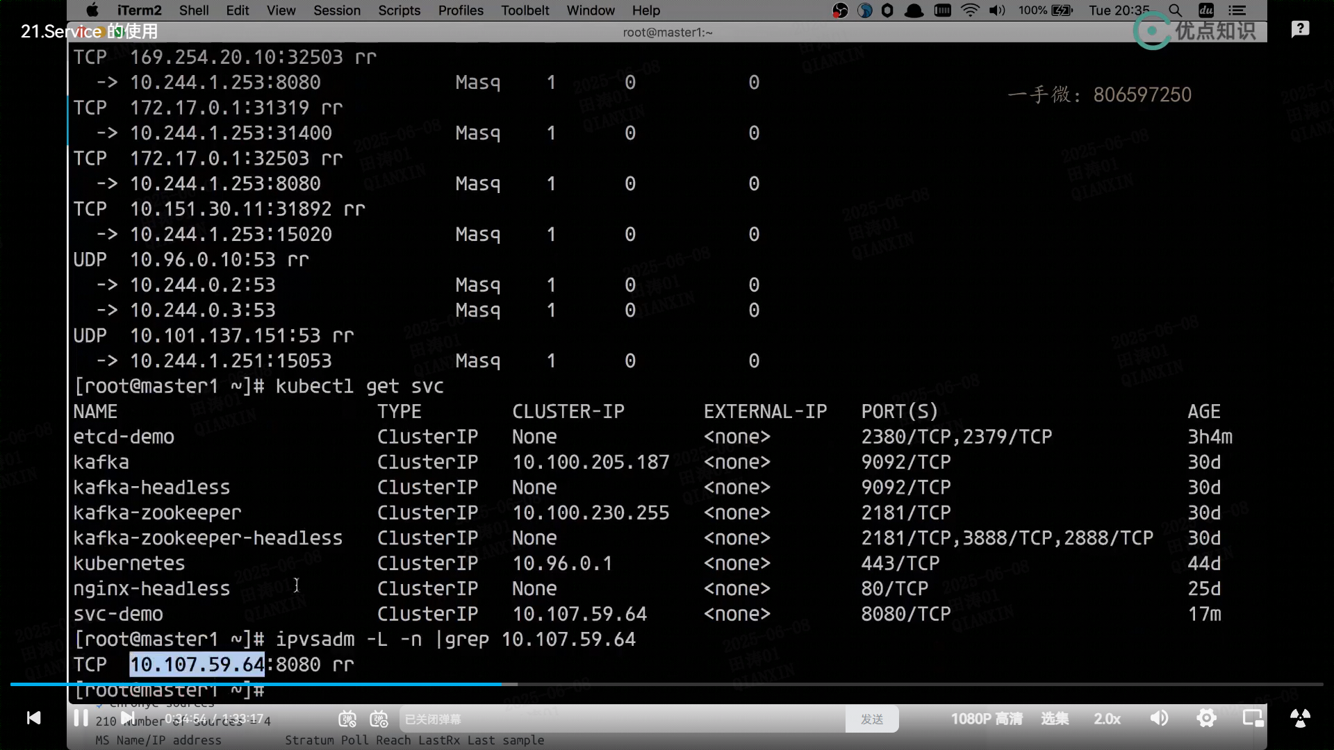
Task: Open danmaku settings icon
Action: (x=379, y=719)
